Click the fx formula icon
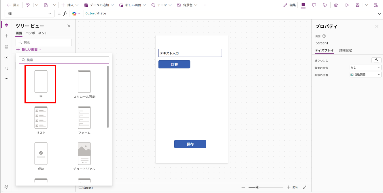The width and height of the screenshot is (383, 193). point(65,13)
